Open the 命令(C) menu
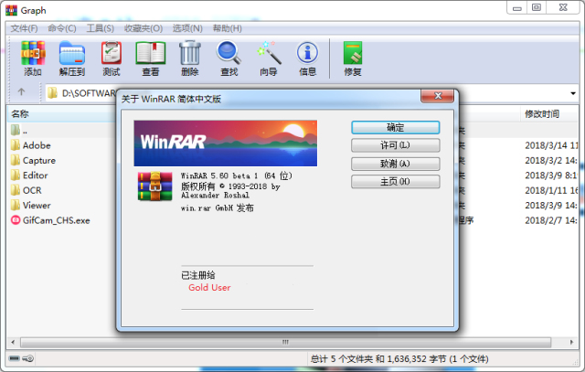The height and width of the screenshot is (372, 585). pyautogui.click(x=62, y=28)
